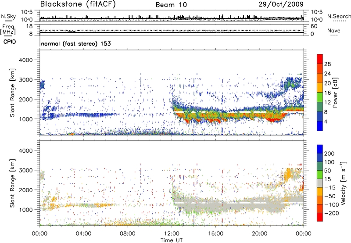Click the Blackstone (fitACF) plot title
This screenshot has height=243, width=351.
[x=78, y=4]
